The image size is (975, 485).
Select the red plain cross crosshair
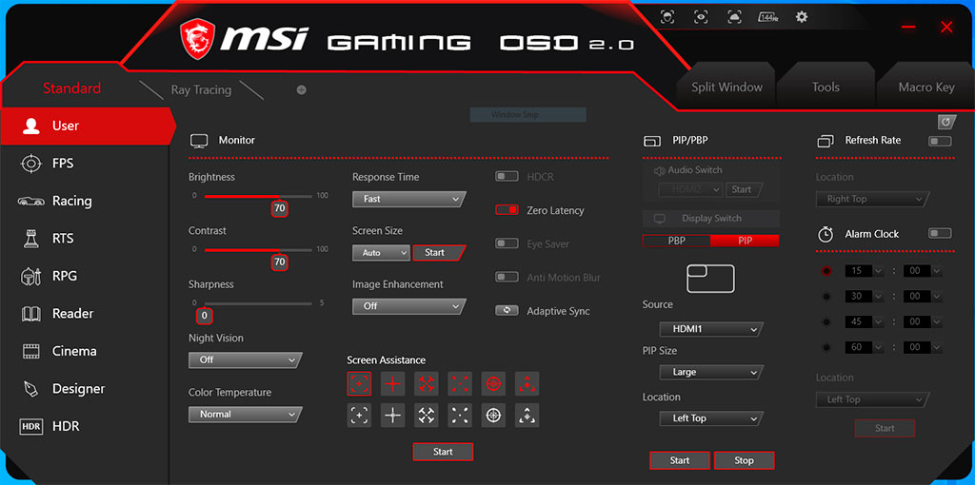coord(393,384)
